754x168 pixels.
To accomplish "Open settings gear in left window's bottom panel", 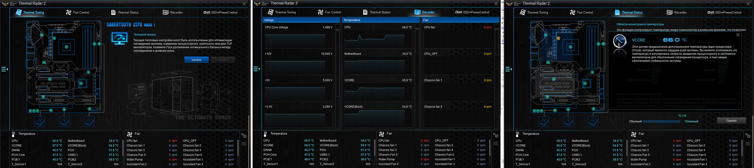I will pyautogui.click(x=244, y=136).
